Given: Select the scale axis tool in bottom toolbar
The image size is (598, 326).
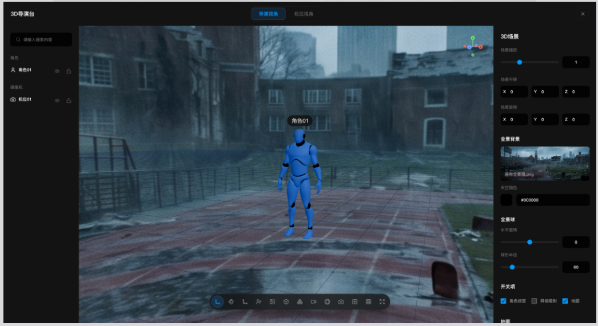Looking at the screenshot, I should point(245,301).
